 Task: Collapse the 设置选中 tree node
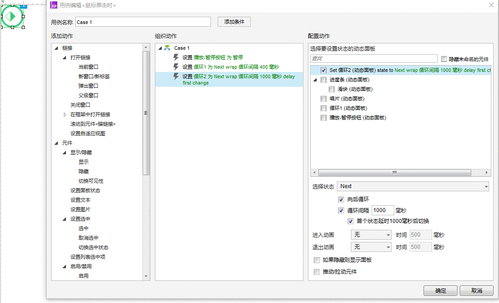click(64, 219)
